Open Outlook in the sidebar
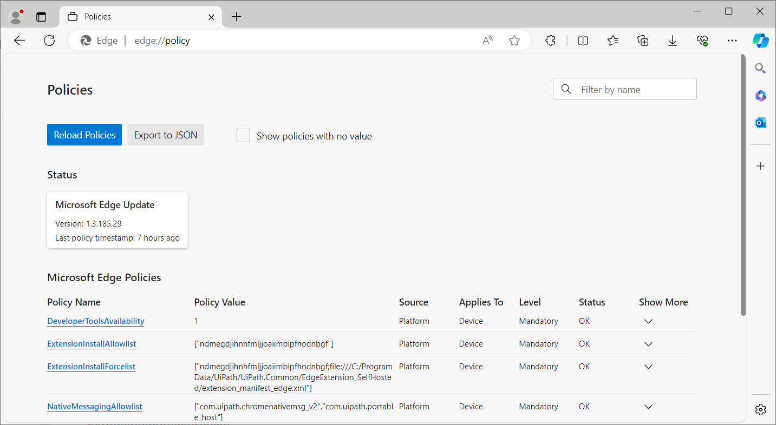This screenshot has height=425, width=776. pos(760,123)
